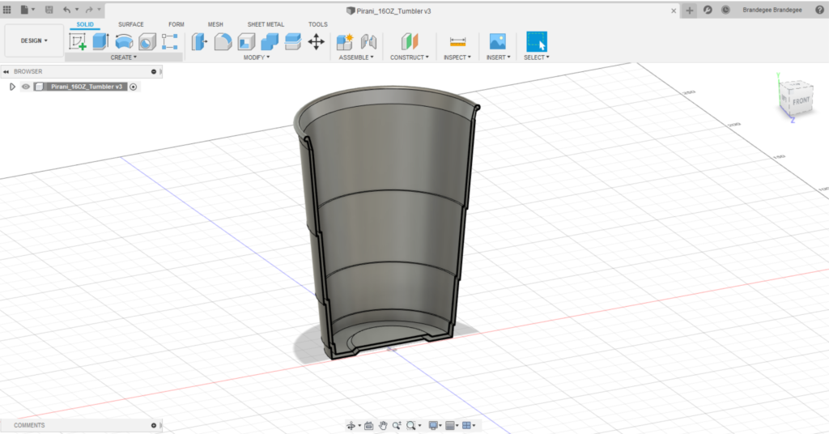Switch to the MESH tab
829x434 pixels.
(x=215, y=24)
